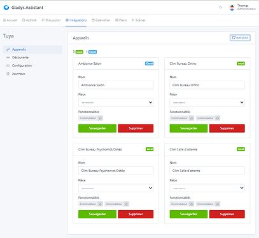Go to the Scènes tab

(x=139, y=20)
